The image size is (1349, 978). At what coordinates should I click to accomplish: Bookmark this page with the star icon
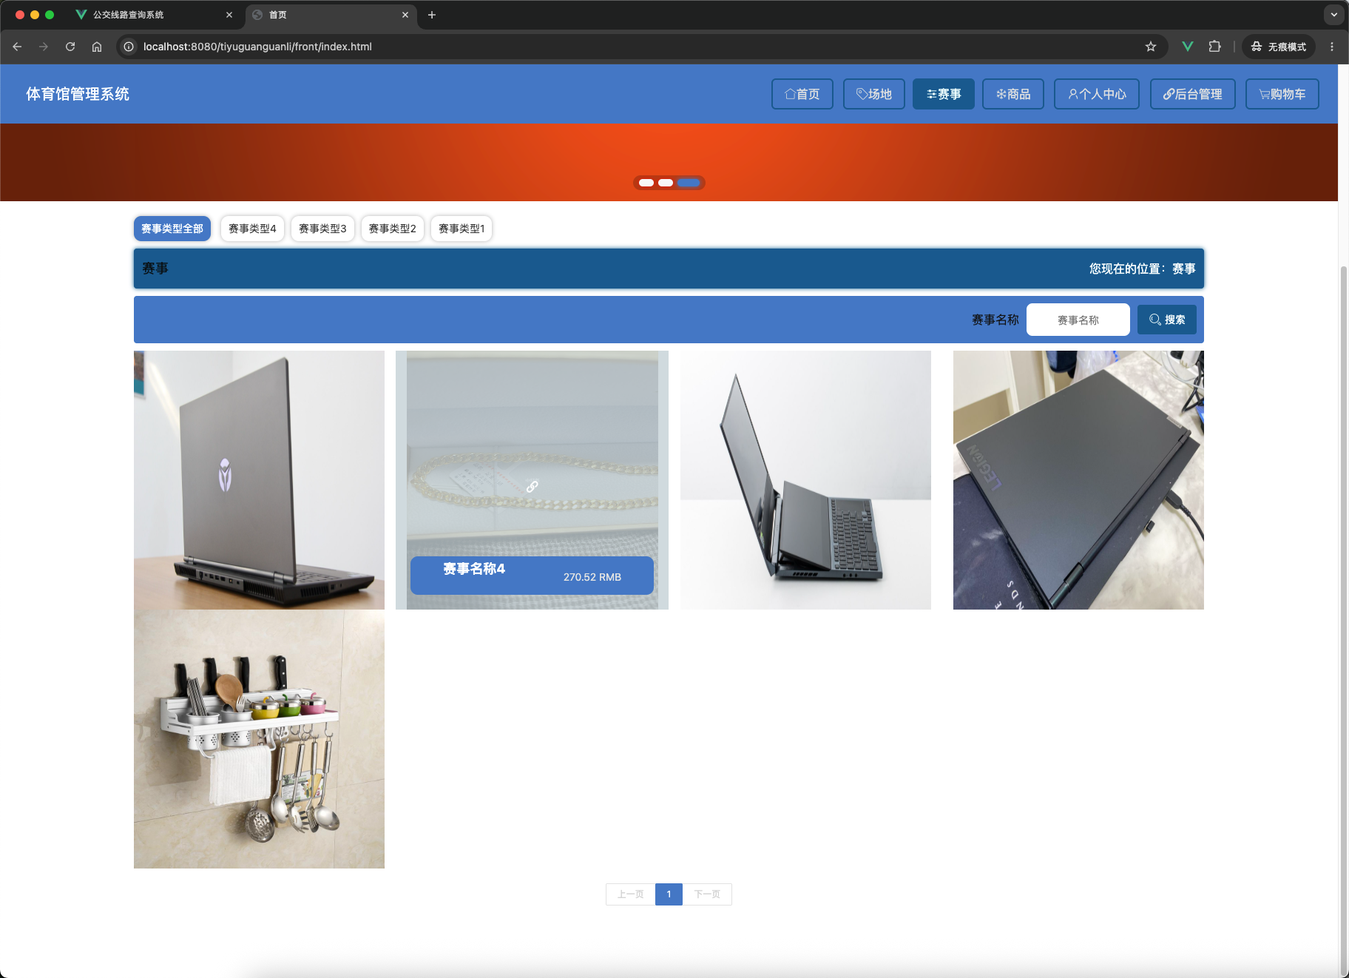[x=1151, y=47]
